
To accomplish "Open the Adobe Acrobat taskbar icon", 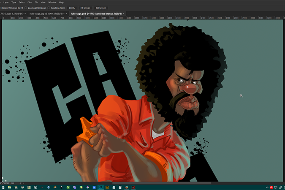I will [133, 187].
